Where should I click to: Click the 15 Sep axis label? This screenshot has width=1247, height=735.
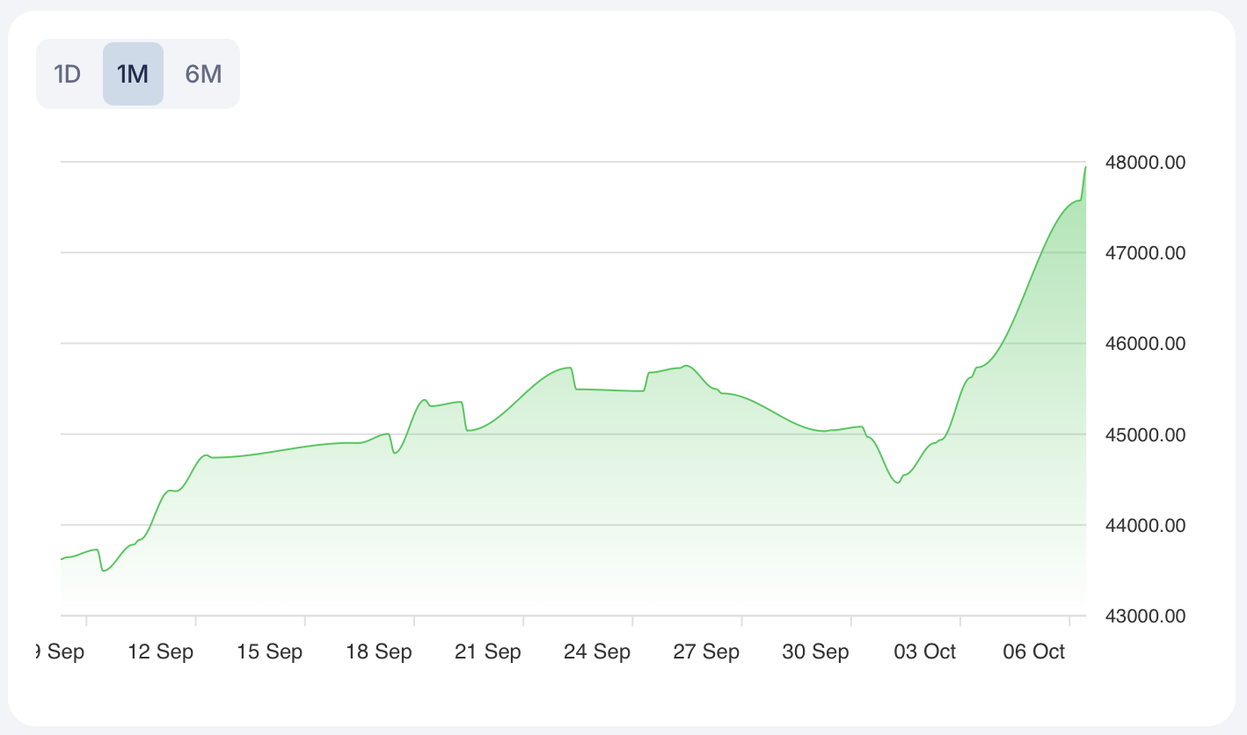coord(270,652)
